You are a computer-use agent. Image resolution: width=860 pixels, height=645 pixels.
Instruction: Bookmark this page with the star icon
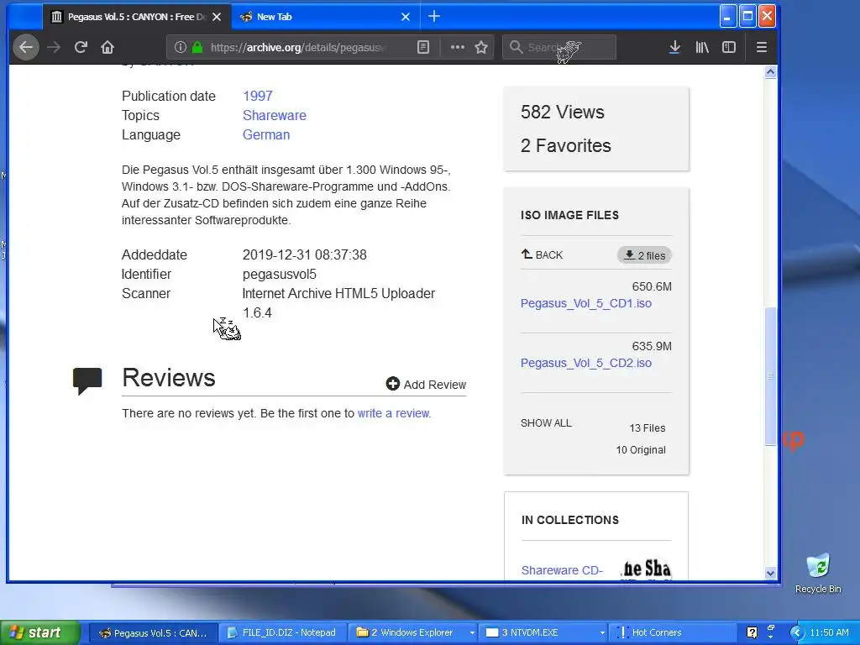click(x=481, y=47)
